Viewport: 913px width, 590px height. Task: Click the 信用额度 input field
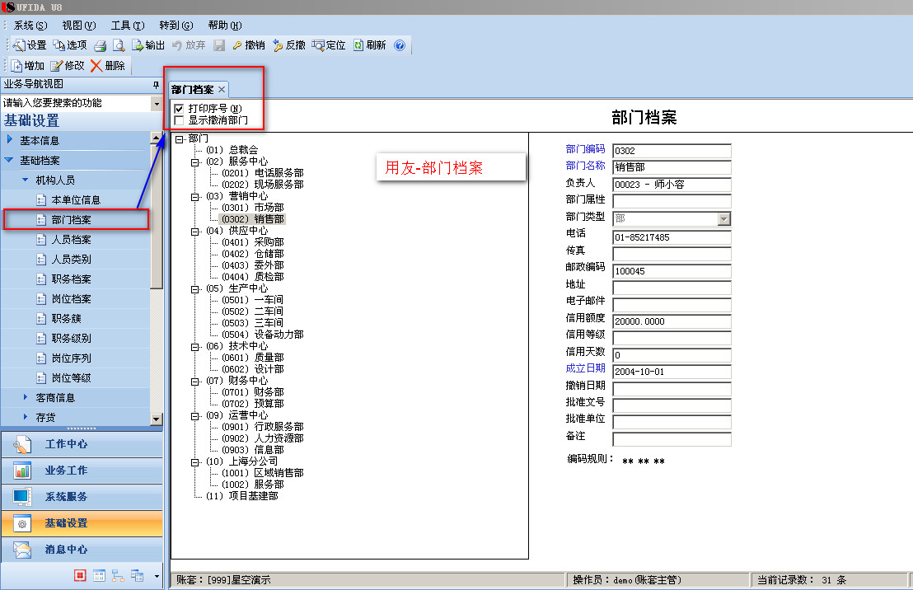click(x=672, y=321)
